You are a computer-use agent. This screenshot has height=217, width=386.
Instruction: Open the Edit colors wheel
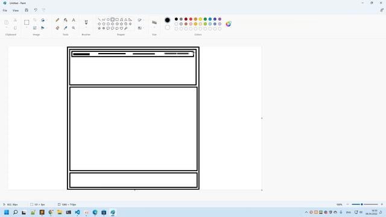point(229,24)
